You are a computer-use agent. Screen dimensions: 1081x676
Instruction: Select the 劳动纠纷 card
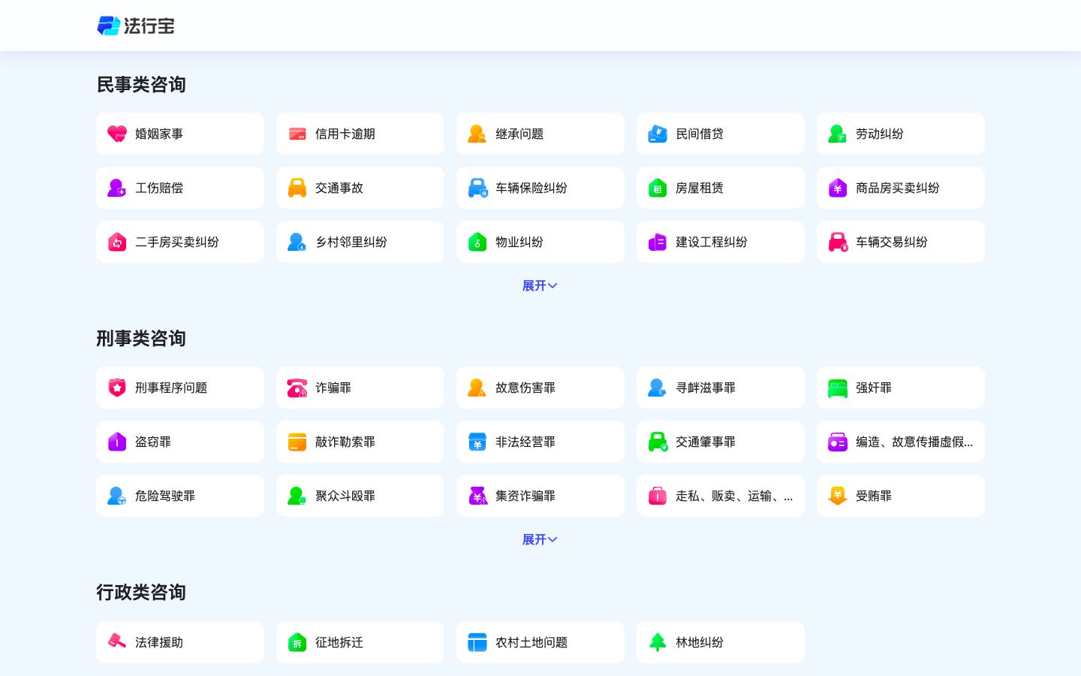click(x=901, y=133)
